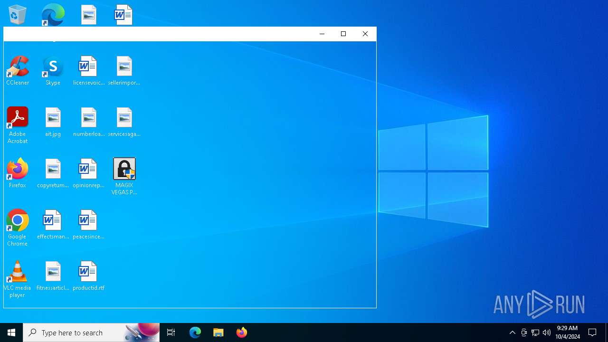This screenshot has width=608, height=342.
Task: Select the productid.rtf document
Action: (89, 276)
